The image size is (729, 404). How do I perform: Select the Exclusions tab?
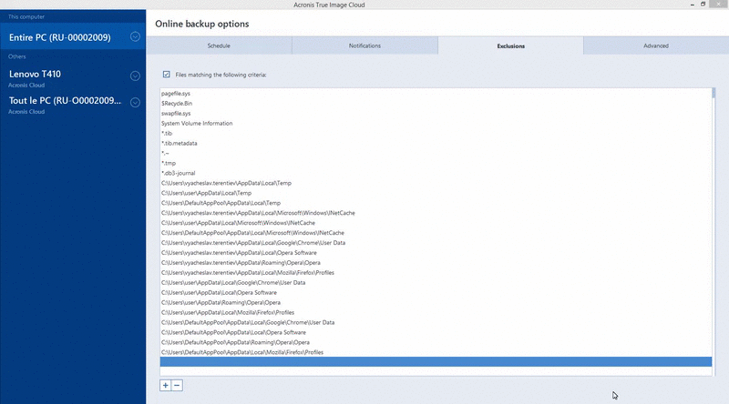[x=510, y=45]
